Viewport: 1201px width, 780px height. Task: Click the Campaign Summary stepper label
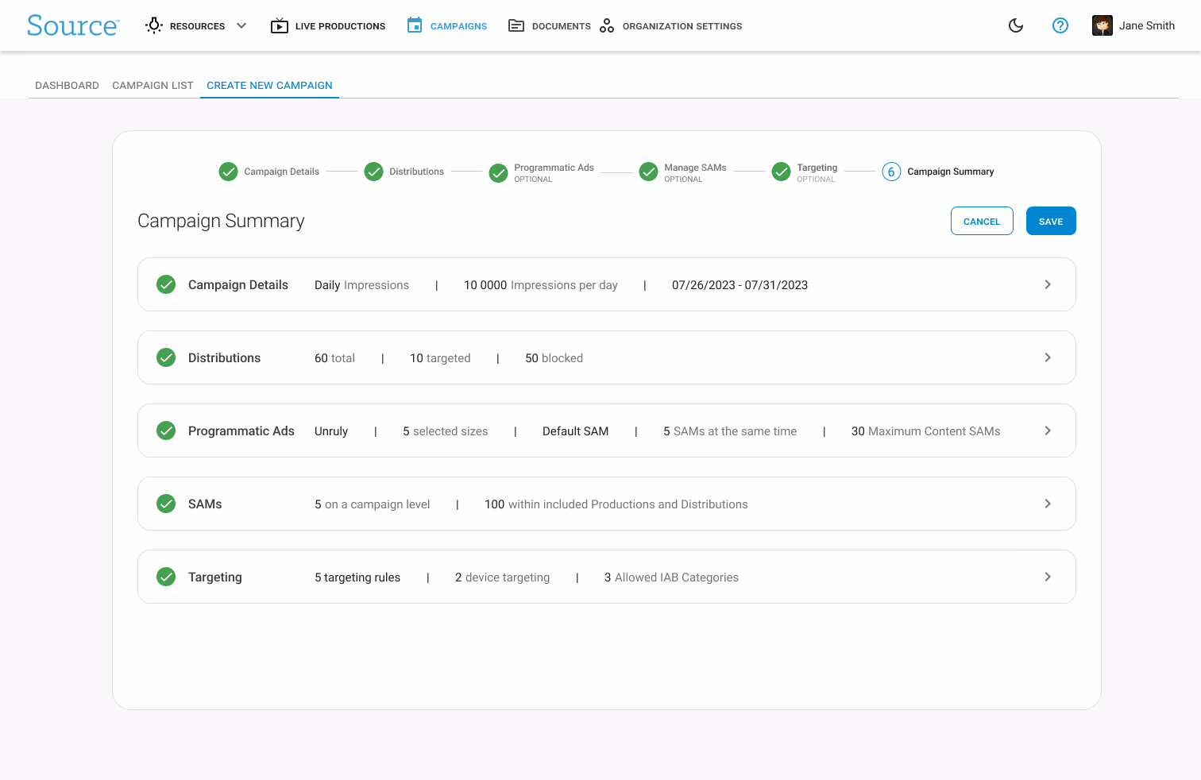[950, 172]
